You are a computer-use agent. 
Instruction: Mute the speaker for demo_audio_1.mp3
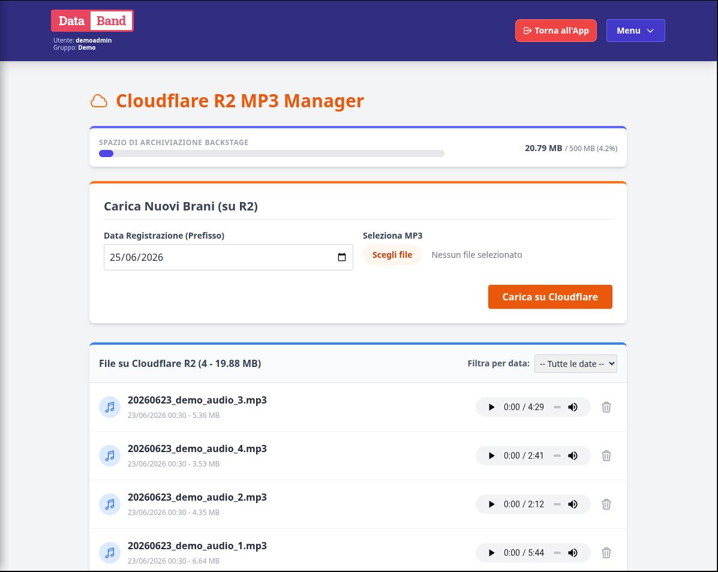[573, 553]
